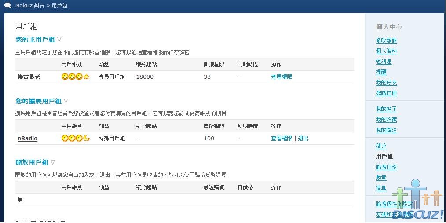Open the Nakuz 樂古 breadcrumb link
The height and width of the screenshot is (223, 446).
[30, 5]
